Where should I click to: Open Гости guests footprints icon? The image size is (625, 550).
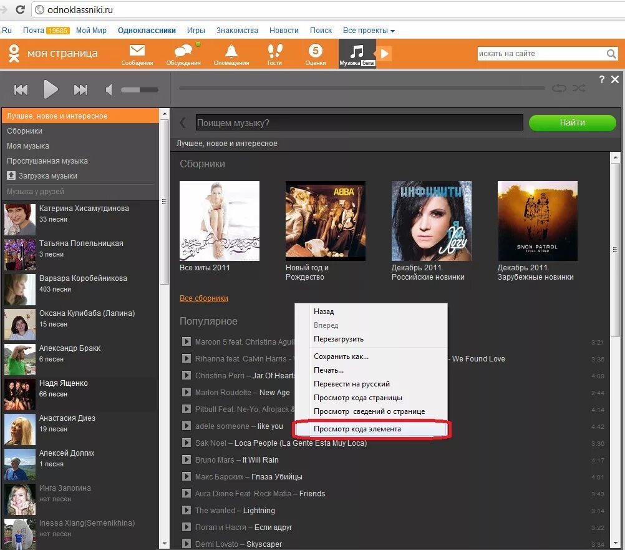[x=274, y=55]
